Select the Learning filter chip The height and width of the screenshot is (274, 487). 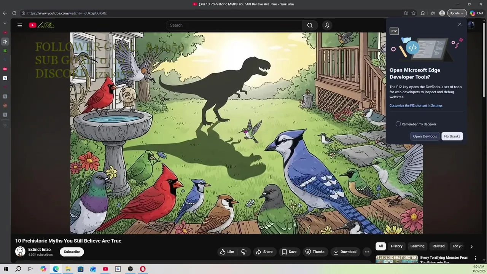[417, 246]
